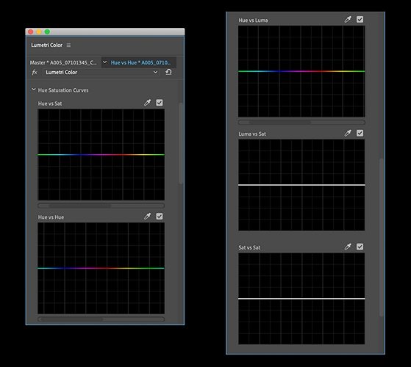Image resolution: width=411 pixels, height=367 pixels.
Task: Select the Hue vs Hue clip tab
Action: 140,62
